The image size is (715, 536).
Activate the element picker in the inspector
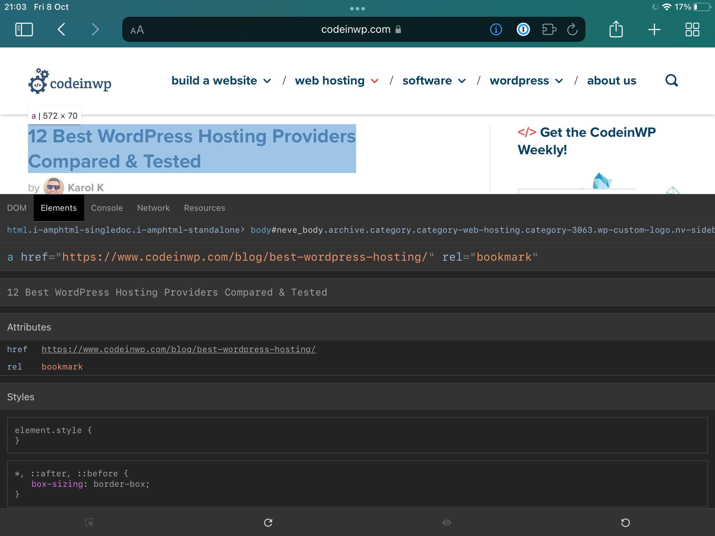coord(89,522)
